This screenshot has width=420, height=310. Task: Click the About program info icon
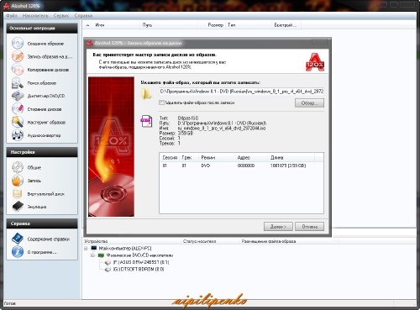[18, 252]
